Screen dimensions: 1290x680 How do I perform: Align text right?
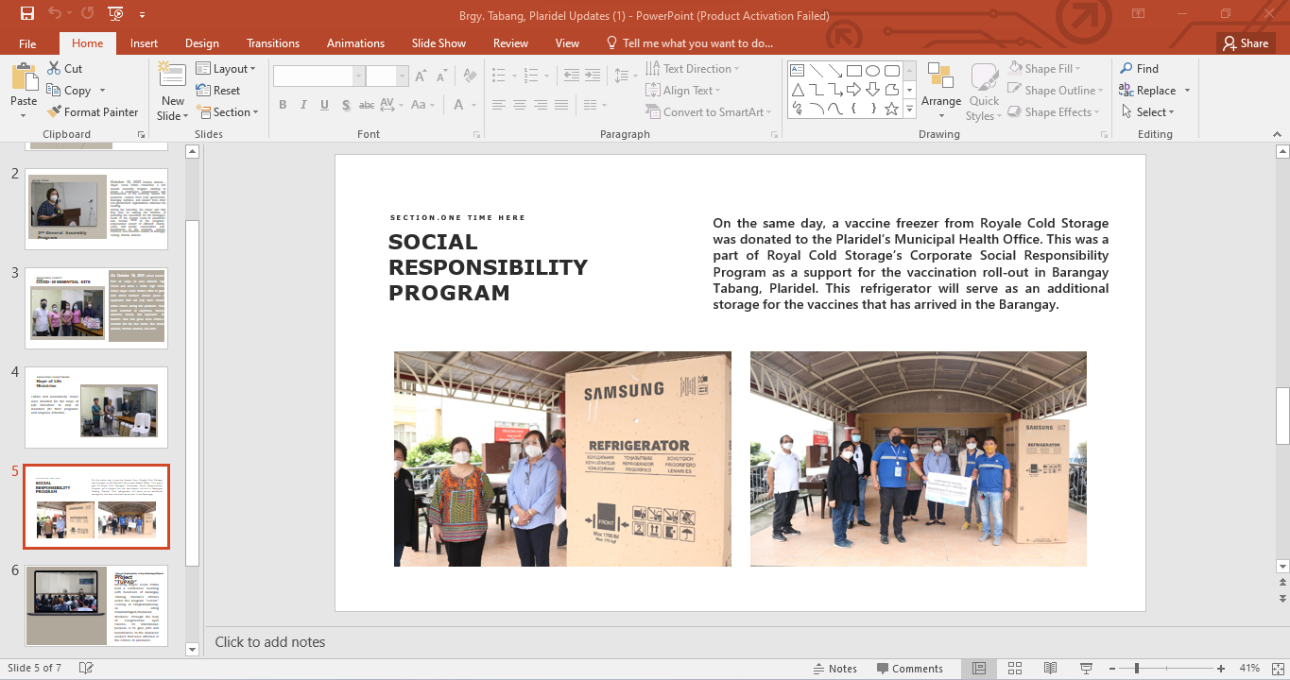coord(542,105)
